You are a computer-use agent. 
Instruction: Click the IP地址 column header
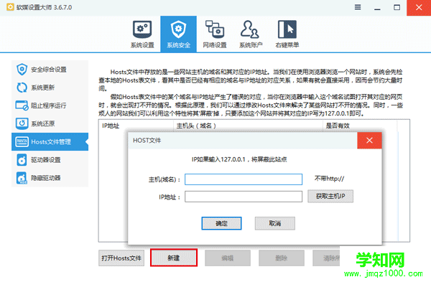point(136,126)
